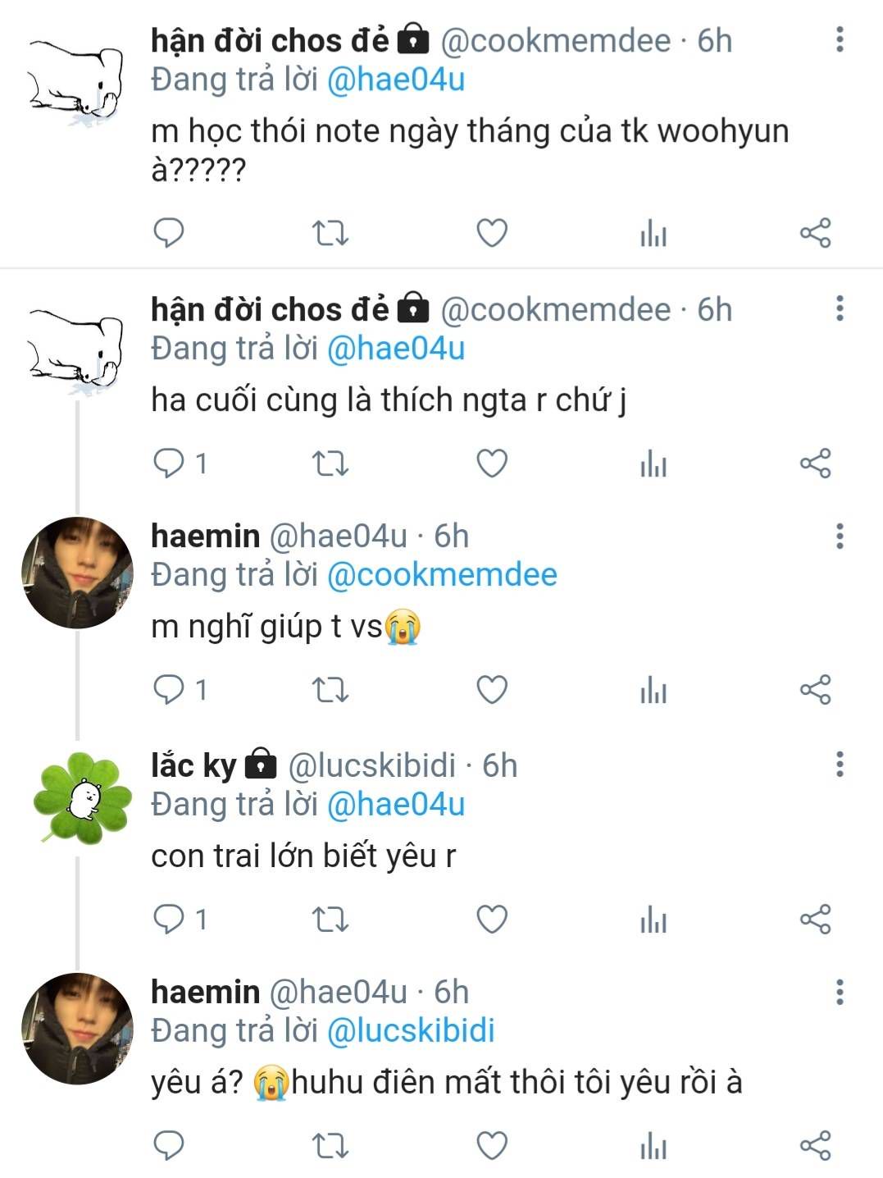Viewport: 883px width, 1178px height.
Task: Like the 'con trai lớn biết yêu r' tweet
Action: pos(492,920)
